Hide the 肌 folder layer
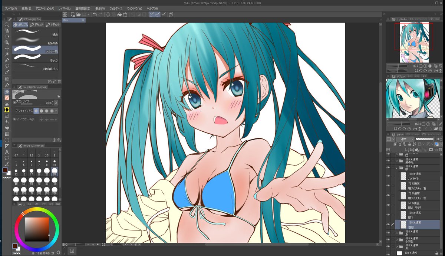 388,246
